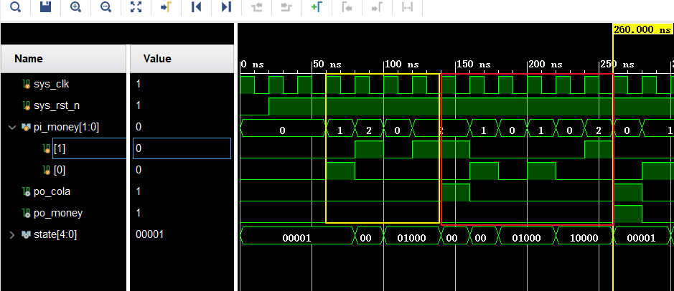Click the Go to Cursor icon
Viewport: 674px width, 291px height.
pos(166,7)
